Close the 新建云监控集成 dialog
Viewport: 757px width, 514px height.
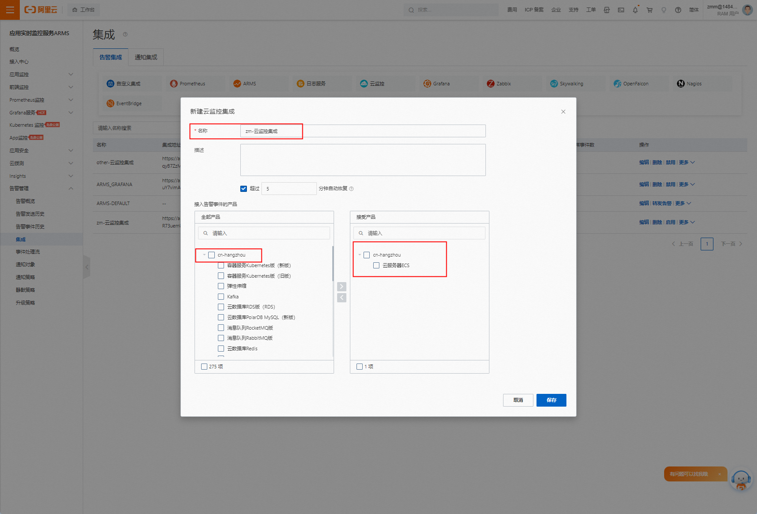pyautogui.click(x=563, y=112)
